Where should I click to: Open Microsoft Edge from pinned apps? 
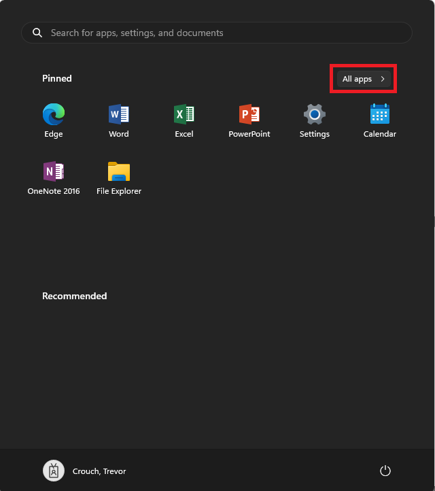point(54,114)
